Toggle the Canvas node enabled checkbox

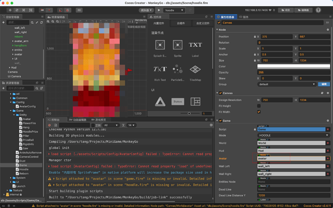pyautogui.click(x=220, y=23)
